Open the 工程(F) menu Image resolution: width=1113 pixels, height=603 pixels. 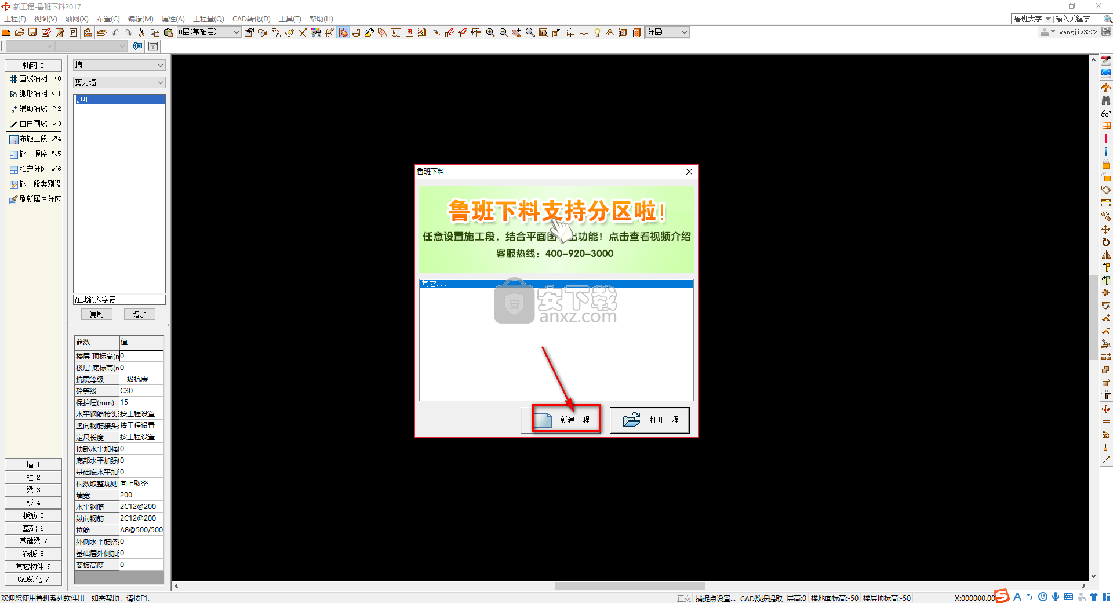tap(15, 19)
